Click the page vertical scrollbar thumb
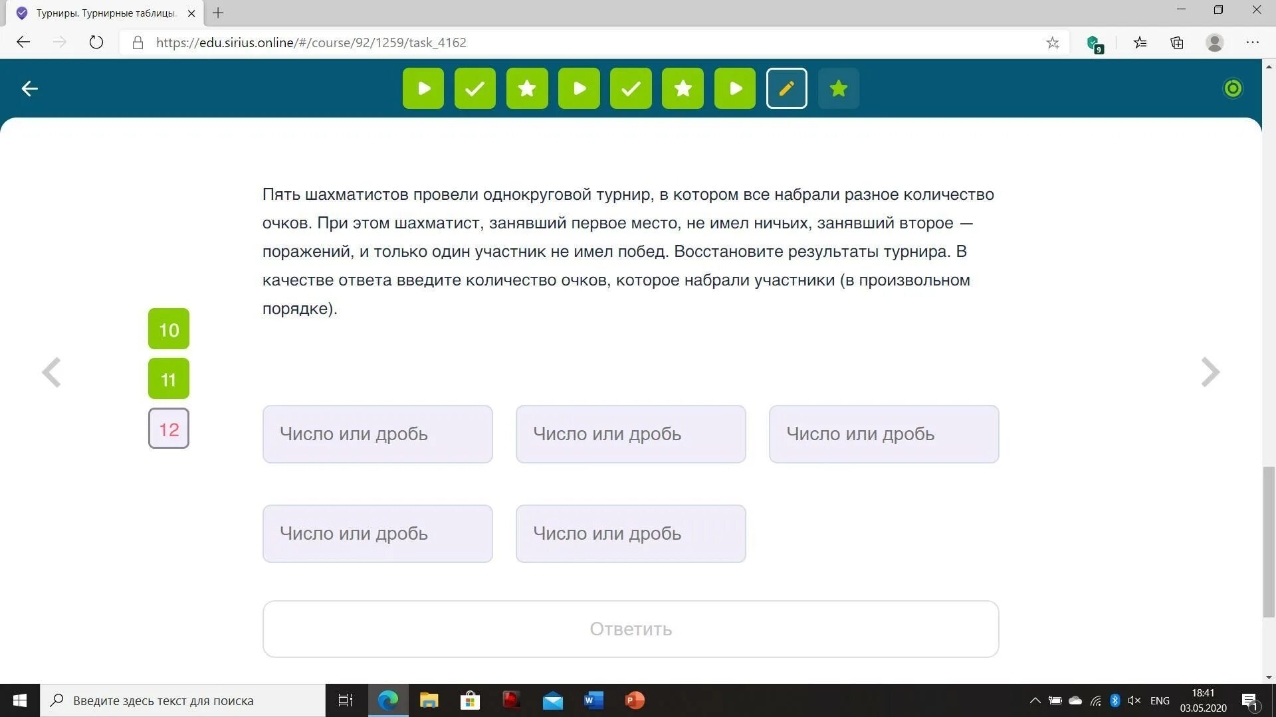Viewport: 1276px width, 717px height. pyautogui.click(x=1269, y=541)
